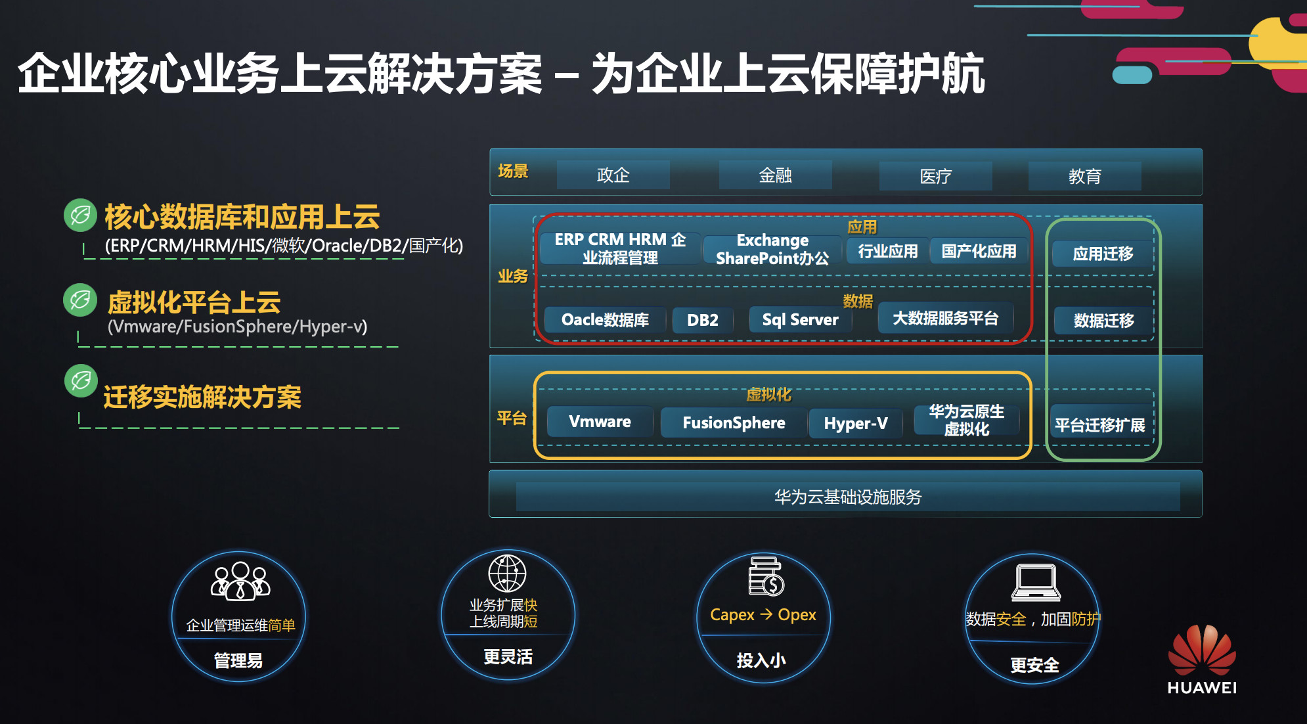
Task: Click the 核心数据库和应用上云 heading
Action: tap(242, 216)
